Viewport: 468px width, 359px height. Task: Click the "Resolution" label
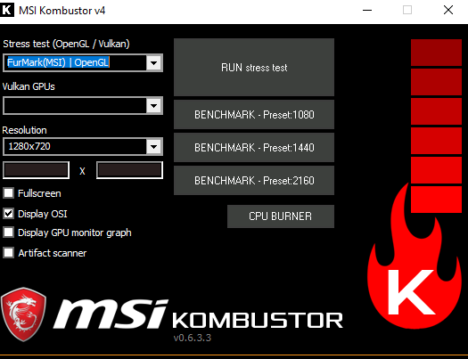24,130
